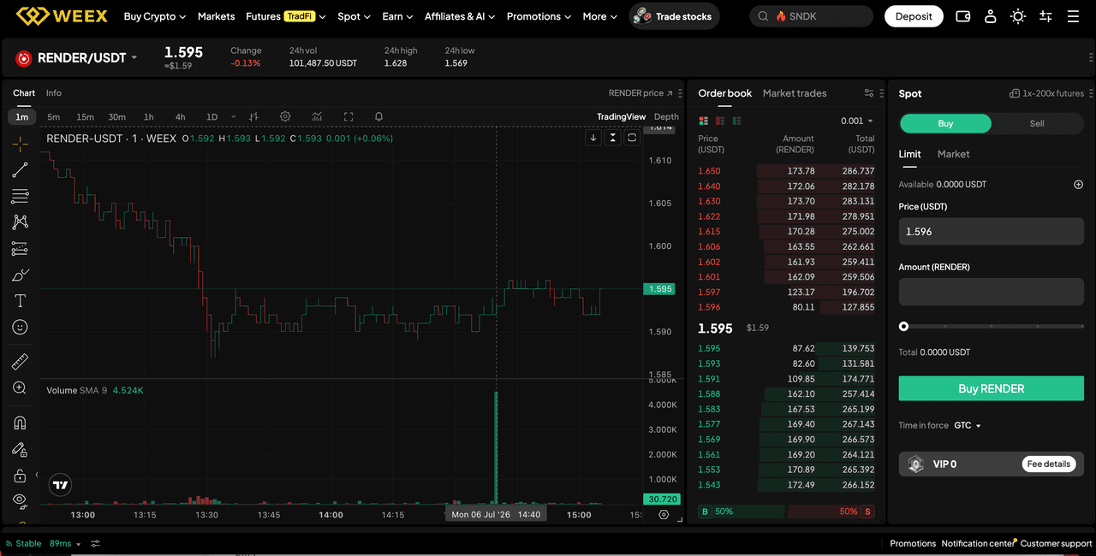The image size is (1096, 556).
Task: Open Fee details
Action: pyautogui.click(x=1049, y=464)
